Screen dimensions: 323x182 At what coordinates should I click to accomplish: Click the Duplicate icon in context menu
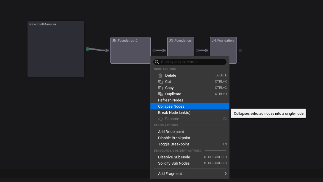coord(160,94)
